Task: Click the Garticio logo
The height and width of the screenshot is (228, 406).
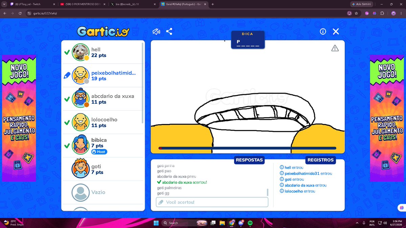Action: point(103,31)
